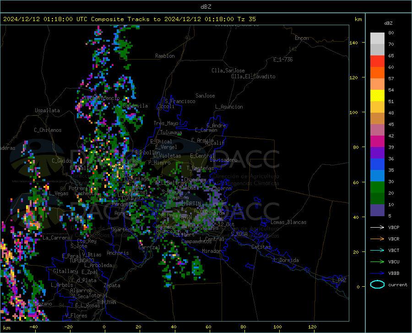Click the La_Carrera place label
Image resolution: width=412 pixels, height=333 pixels.
click(x=57, y=238)
